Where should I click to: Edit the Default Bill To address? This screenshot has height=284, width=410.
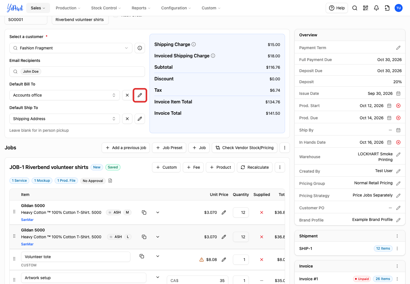point(140,95)
